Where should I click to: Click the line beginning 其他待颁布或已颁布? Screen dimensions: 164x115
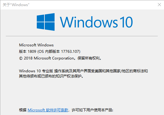click(51, 76)
